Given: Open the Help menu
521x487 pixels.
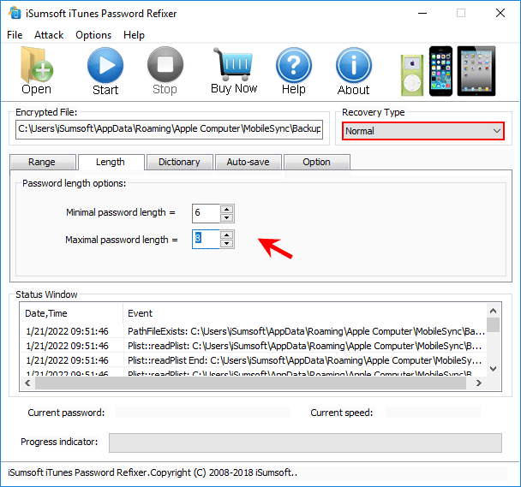Looking at the screenshot, I should pos(134,35).
